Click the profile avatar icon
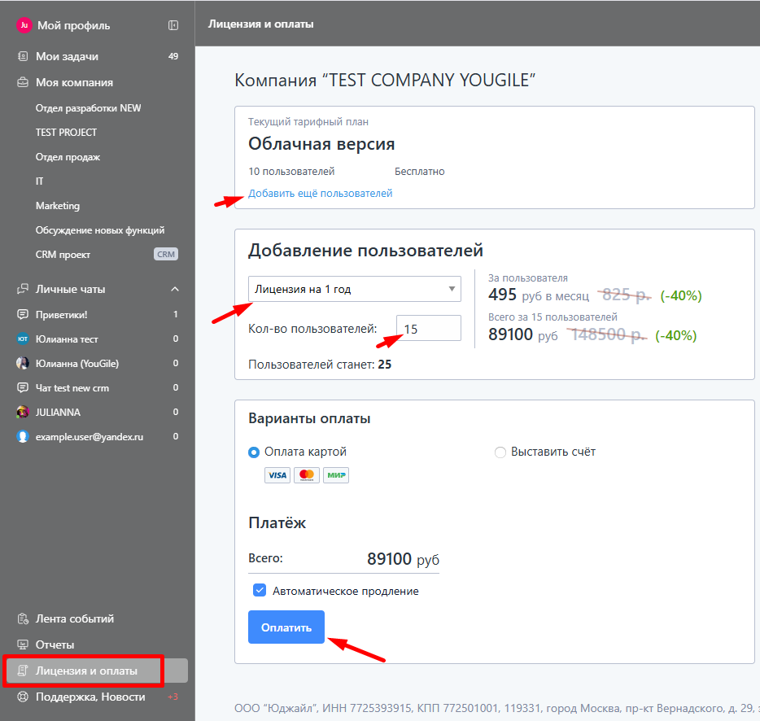Viewport: 760px width, 721px height. (x=23, y=25)
